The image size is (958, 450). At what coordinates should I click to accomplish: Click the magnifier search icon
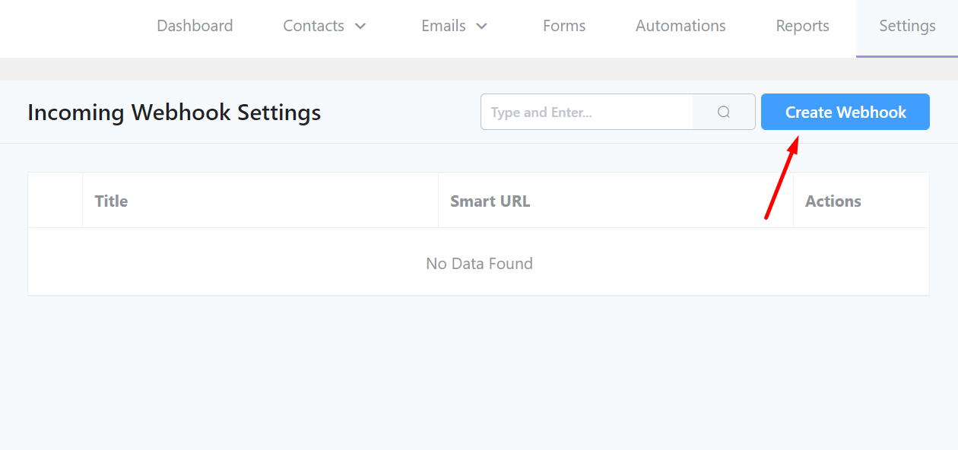(724, 112)
